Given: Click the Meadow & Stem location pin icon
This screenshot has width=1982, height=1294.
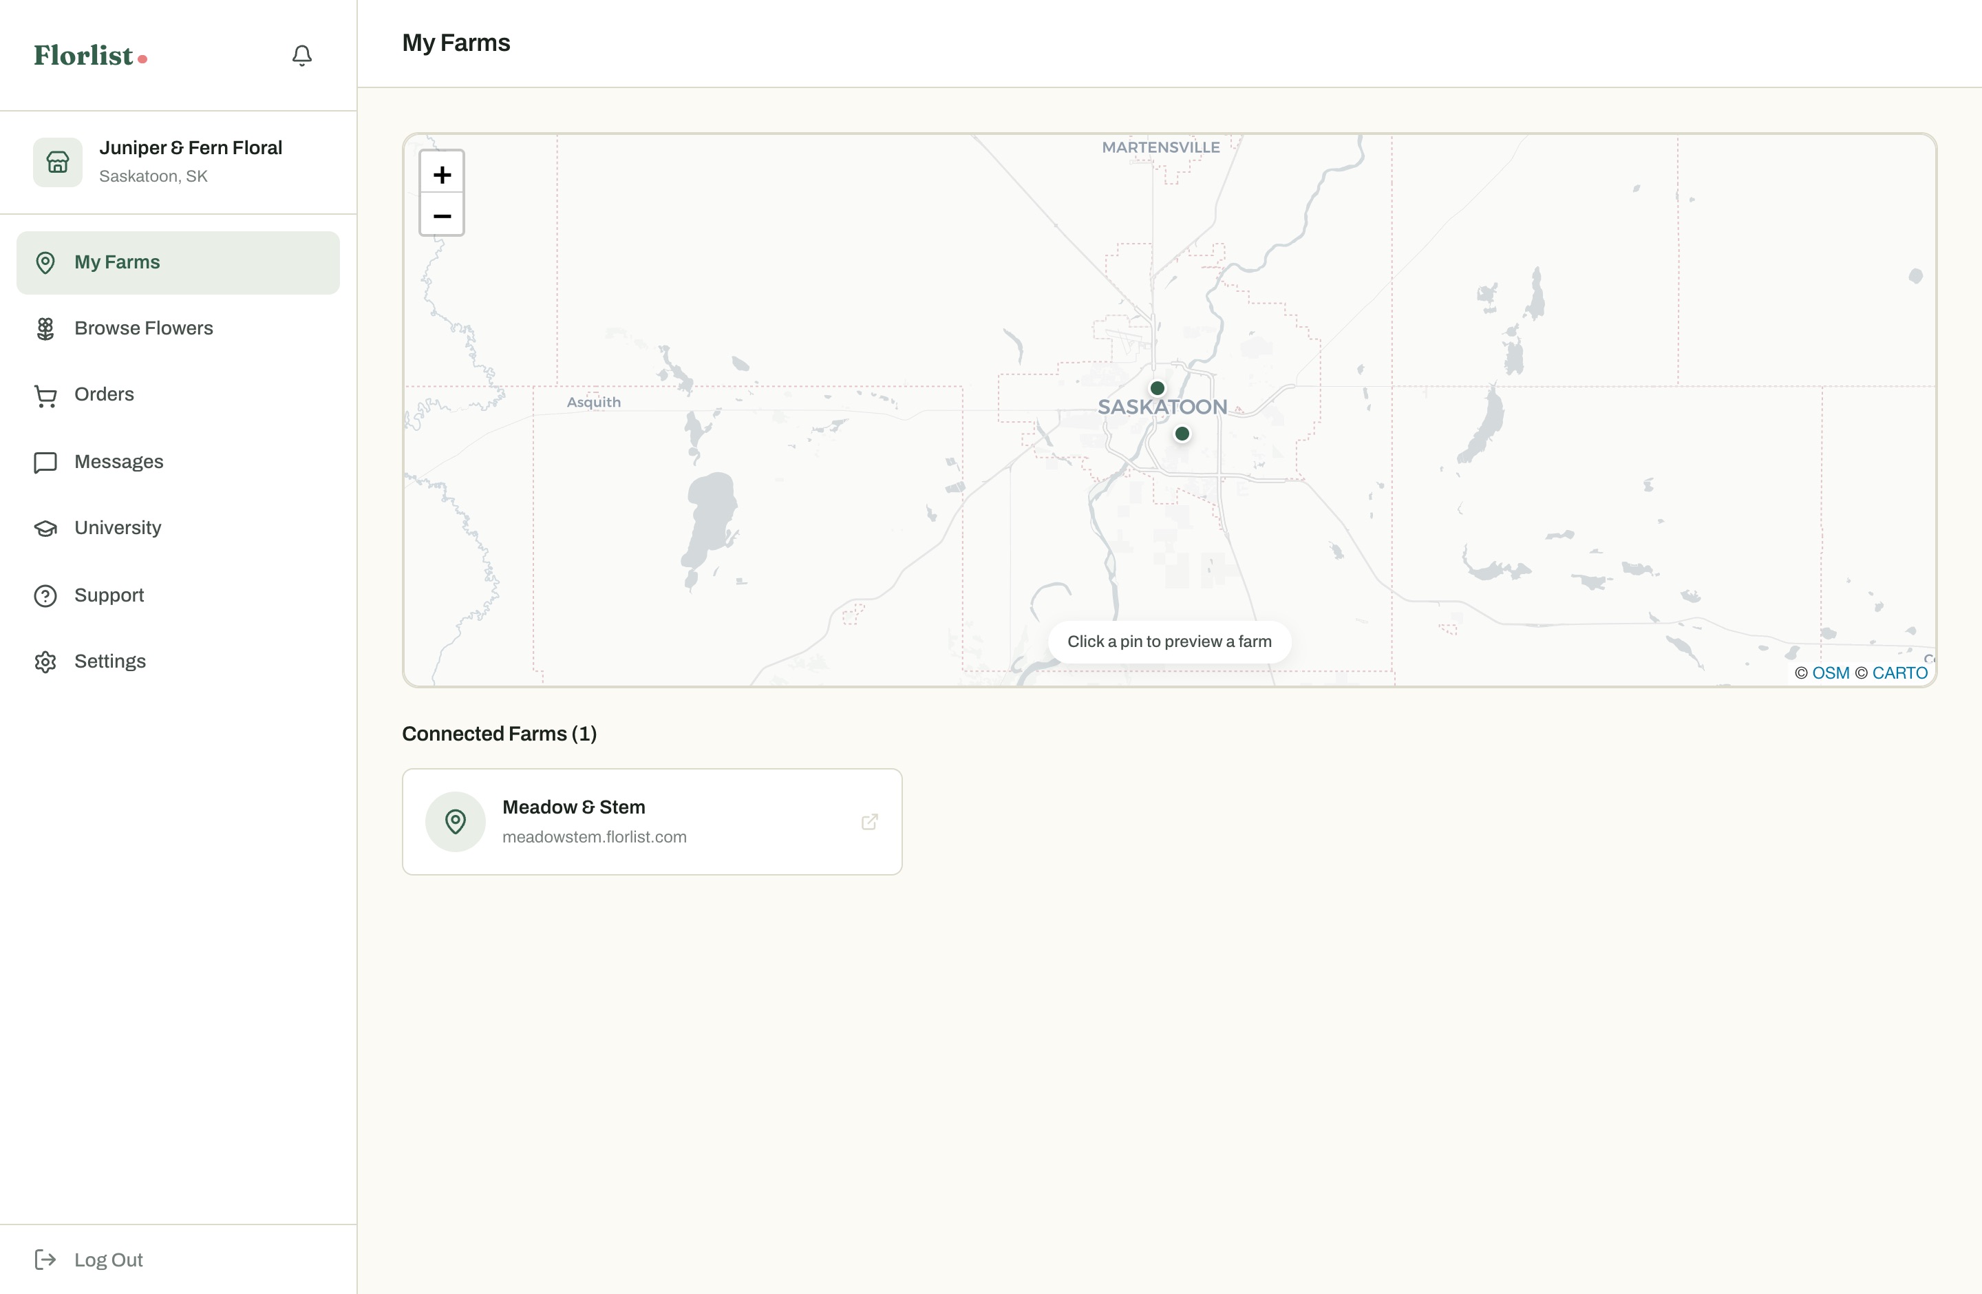Looking at the screenshot, I should 455,821.
